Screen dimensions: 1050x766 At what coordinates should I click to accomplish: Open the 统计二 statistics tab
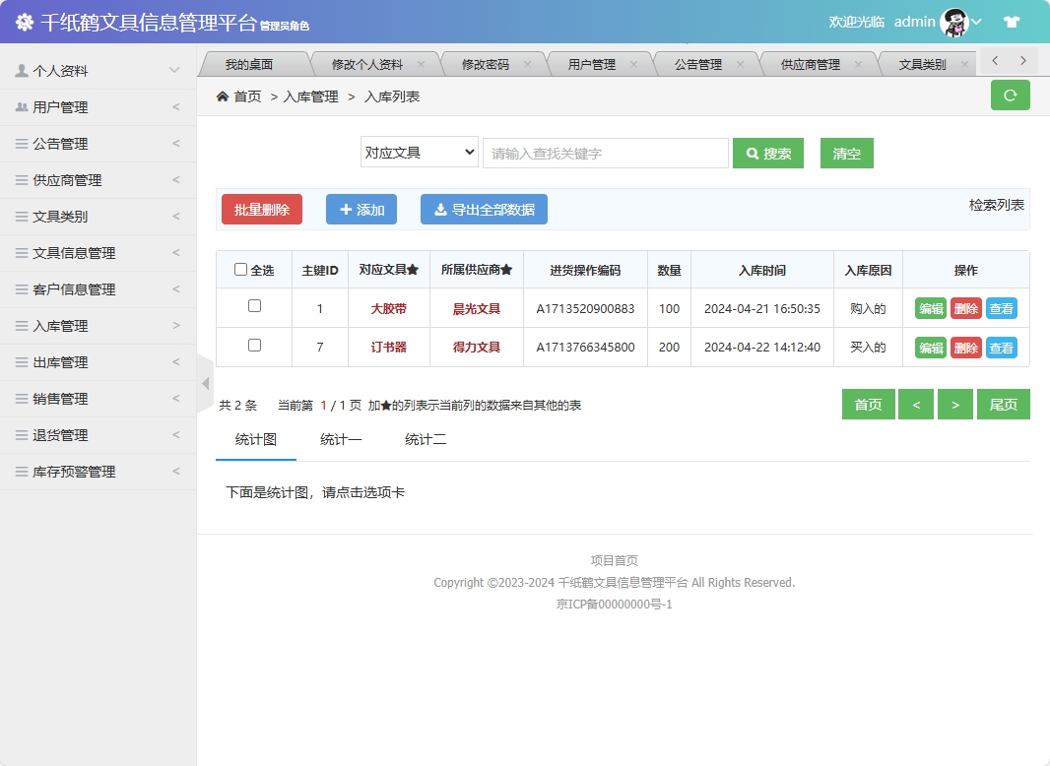tap(425, 440)
